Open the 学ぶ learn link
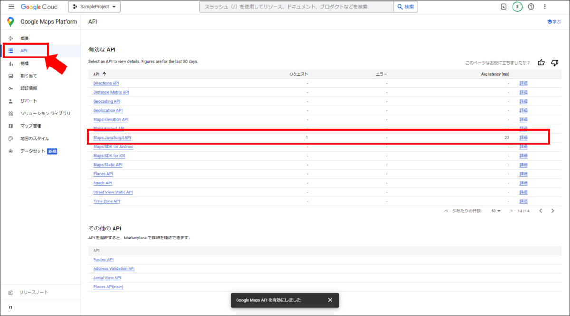570x316 pixels. [x=554, y=22]
